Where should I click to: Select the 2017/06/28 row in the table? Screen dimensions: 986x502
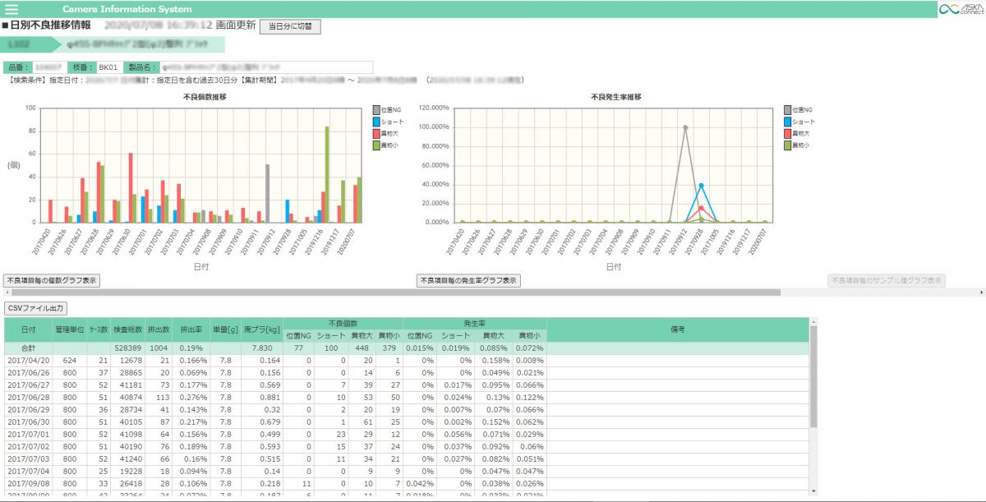[29, 399]
